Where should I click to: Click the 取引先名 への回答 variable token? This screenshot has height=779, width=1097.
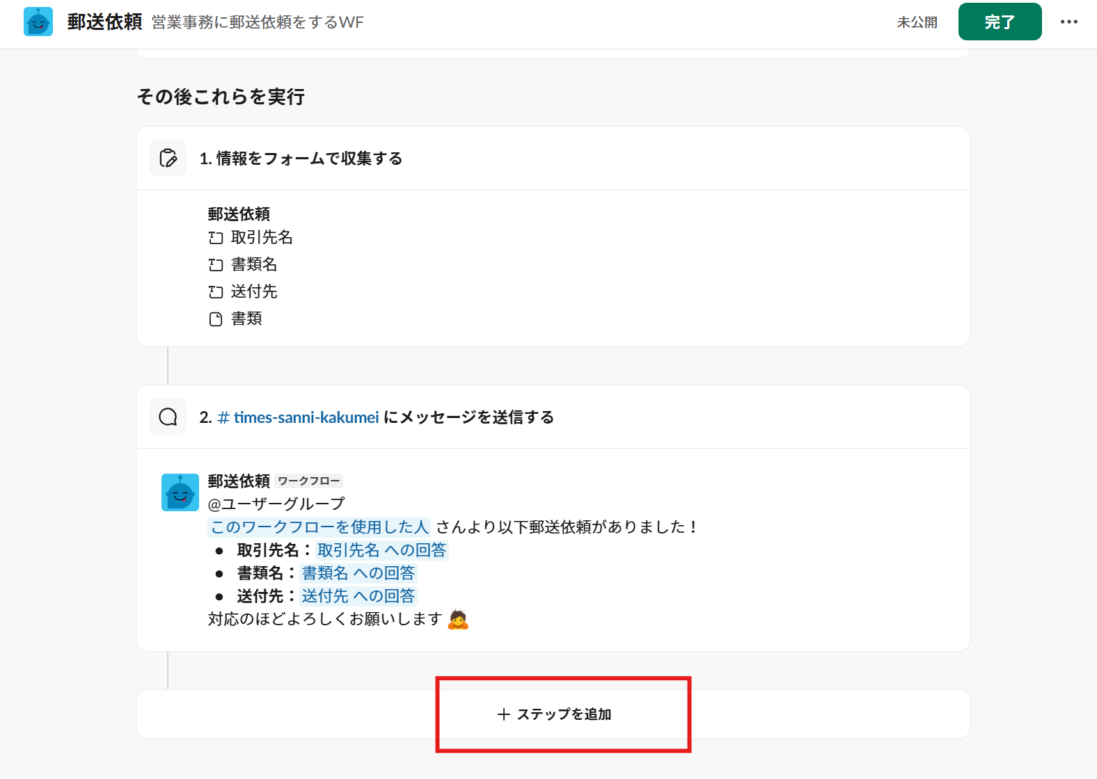[x=381, y=550]
